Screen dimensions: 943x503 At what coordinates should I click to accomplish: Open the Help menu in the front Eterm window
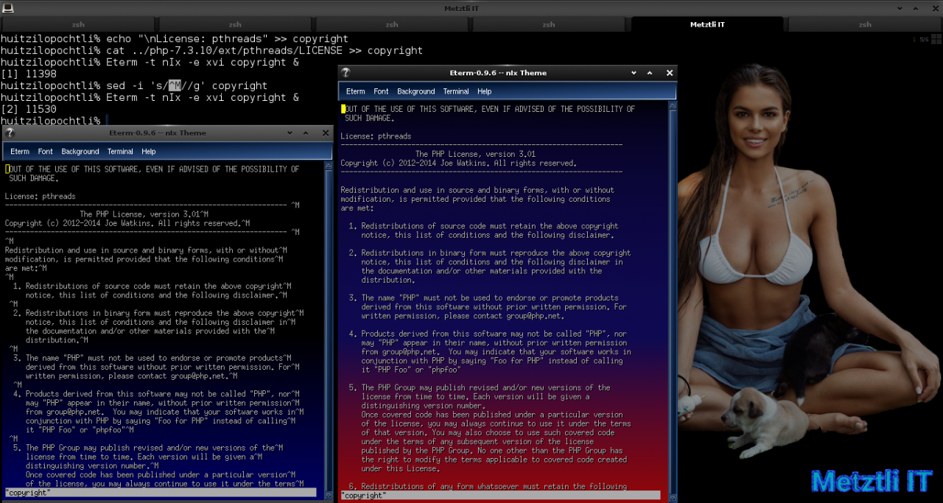point(484,91)
